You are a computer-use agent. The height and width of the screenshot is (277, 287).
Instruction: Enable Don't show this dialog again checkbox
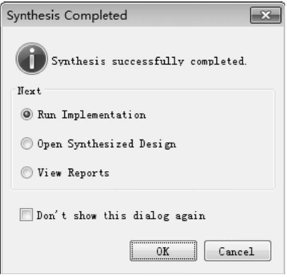25,215
